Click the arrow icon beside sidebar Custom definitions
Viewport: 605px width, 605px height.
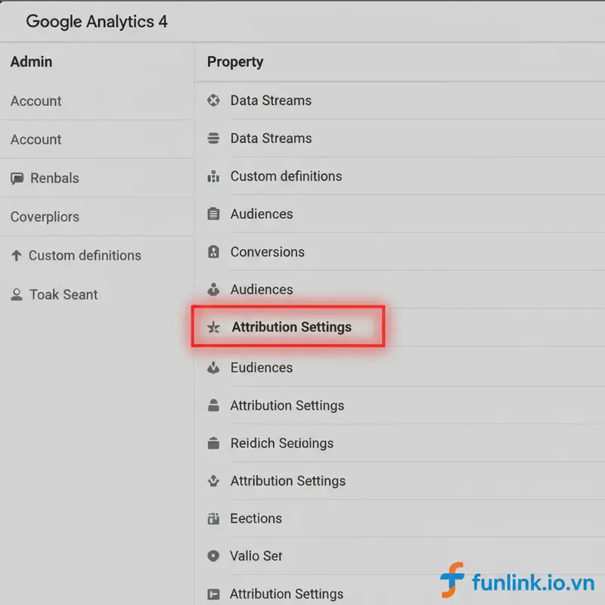point(16,255)
